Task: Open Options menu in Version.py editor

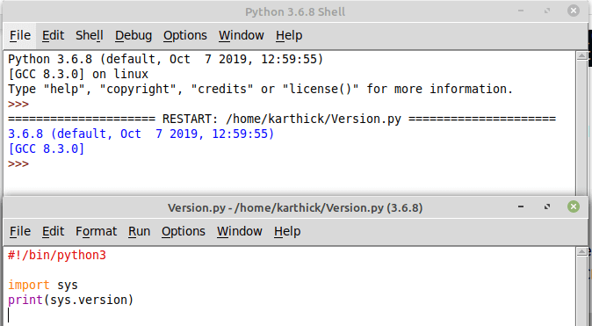Action: 183,231
